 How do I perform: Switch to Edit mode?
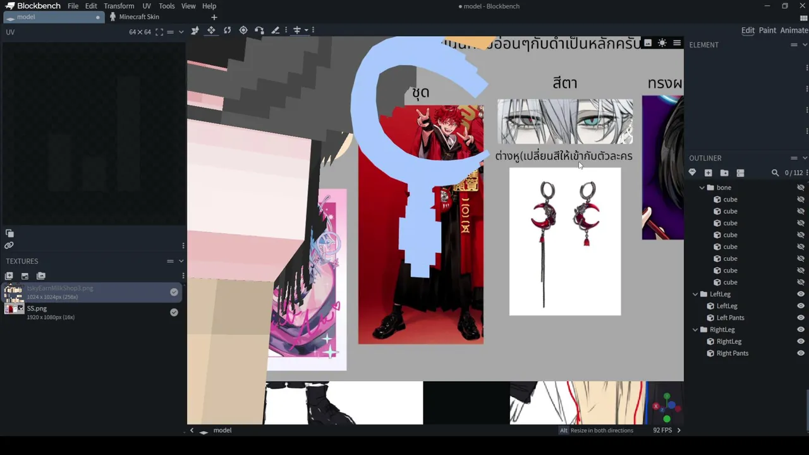[748, 30]
